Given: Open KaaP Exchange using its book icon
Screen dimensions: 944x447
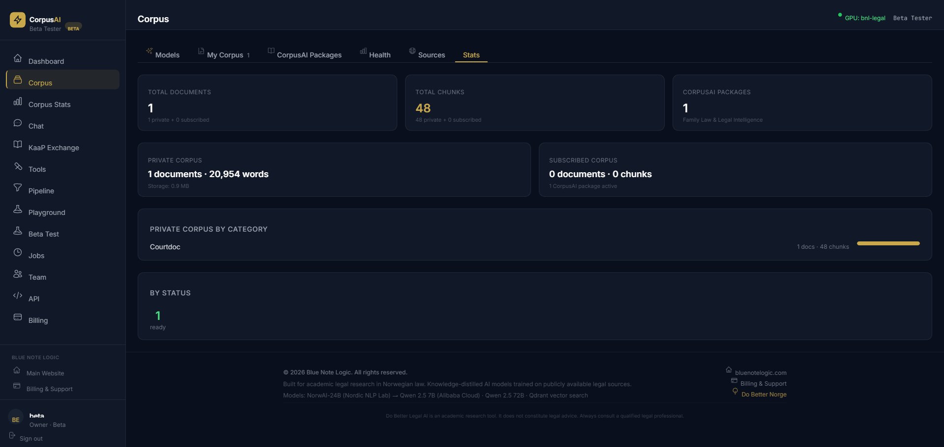Looking at the screenshot, I should [x=18, y=144].
